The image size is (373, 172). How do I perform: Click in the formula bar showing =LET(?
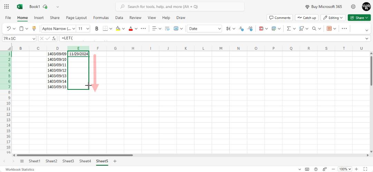tap(212, 38)
